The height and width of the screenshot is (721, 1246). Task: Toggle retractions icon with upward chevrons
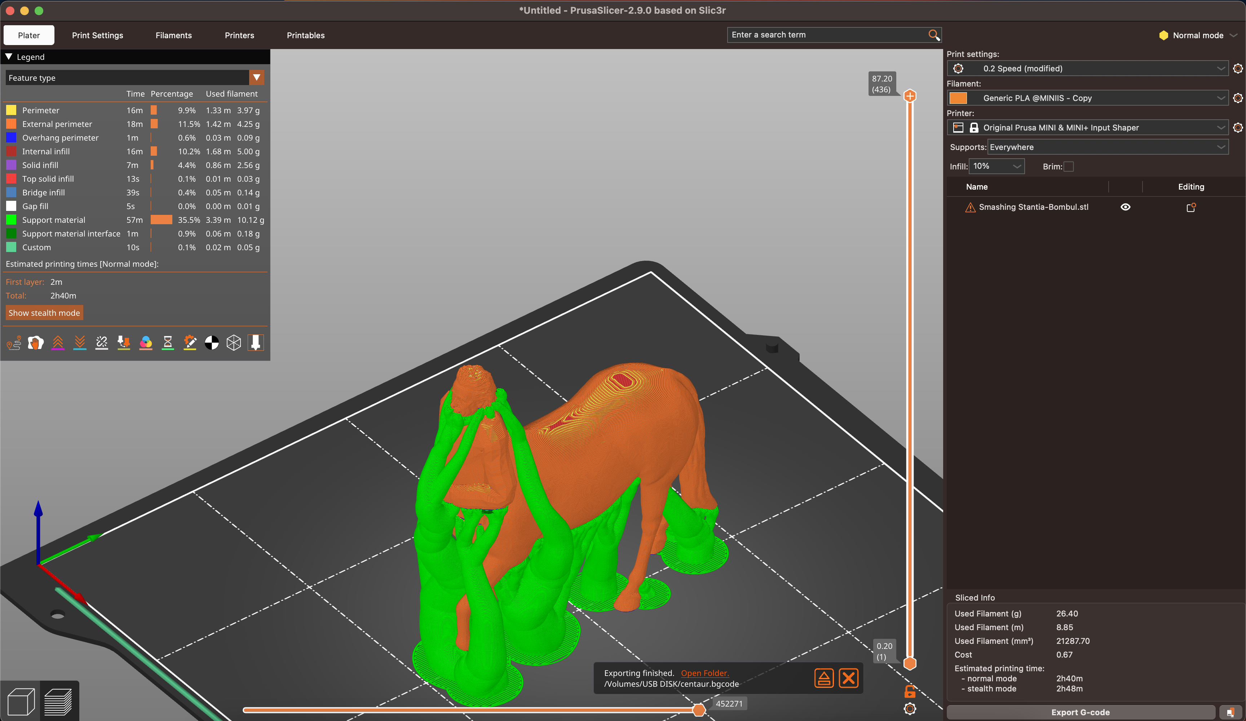tap(58, 343)
